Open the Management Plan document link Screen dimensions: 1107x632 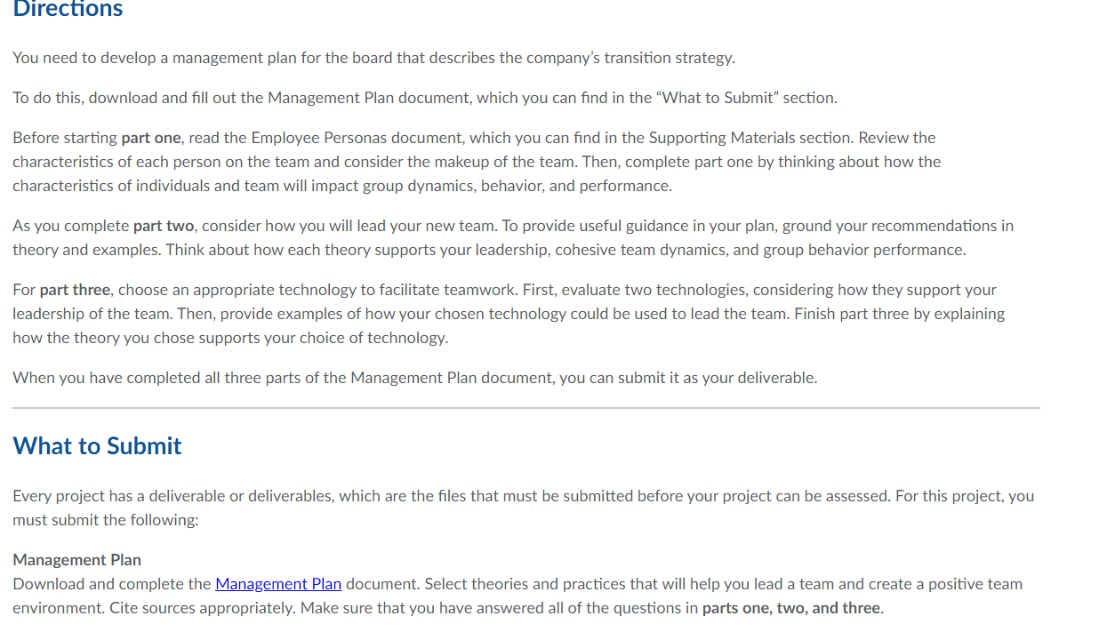pos(278,584)
